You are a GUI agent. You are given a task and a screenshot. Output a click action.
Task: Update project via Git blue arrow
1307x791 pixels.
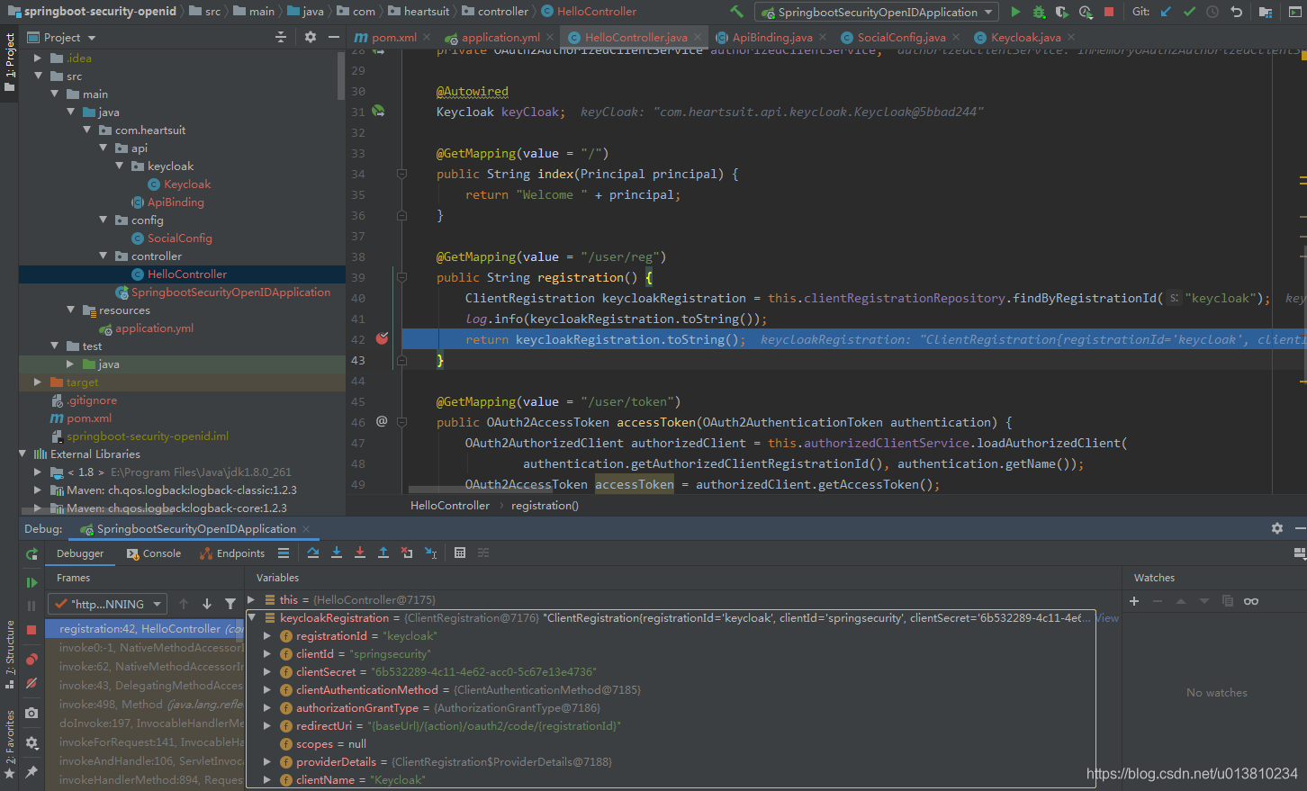1167,12
